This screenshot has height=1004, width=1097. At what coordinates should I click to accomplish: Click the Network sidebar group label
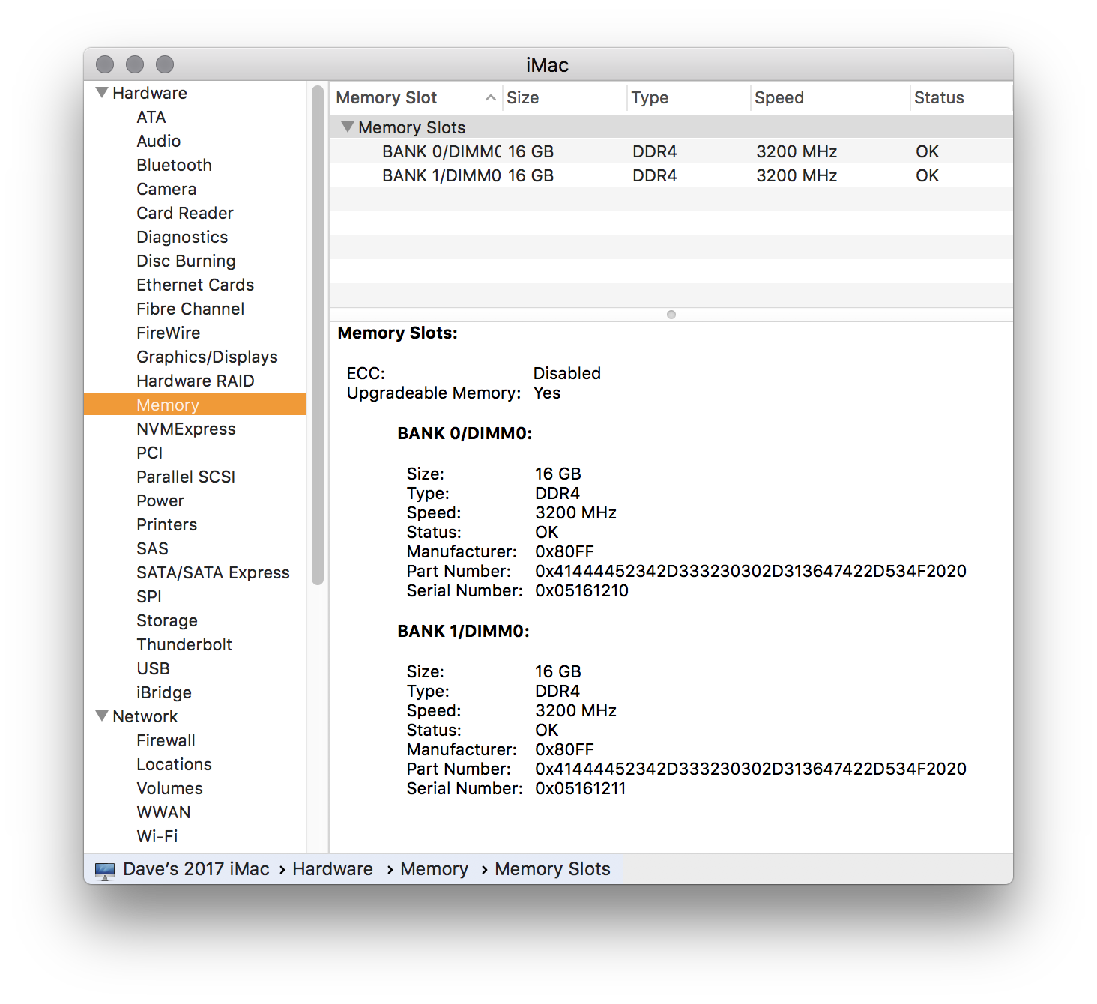(x=145, y=716)
